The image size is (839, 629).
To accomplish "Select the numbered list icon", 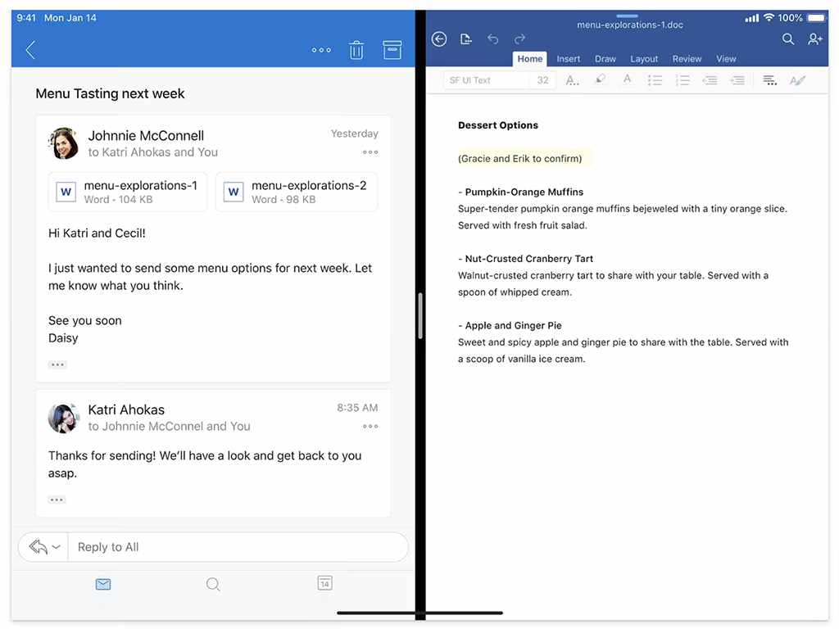I will tap(683, 80).
